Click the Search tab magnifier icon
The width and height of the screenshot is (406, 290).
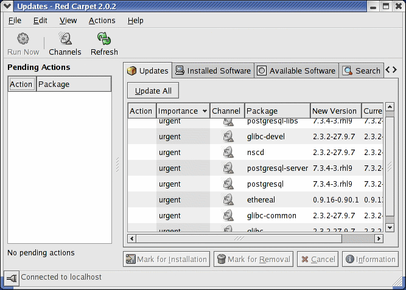(x=348, y=71)
